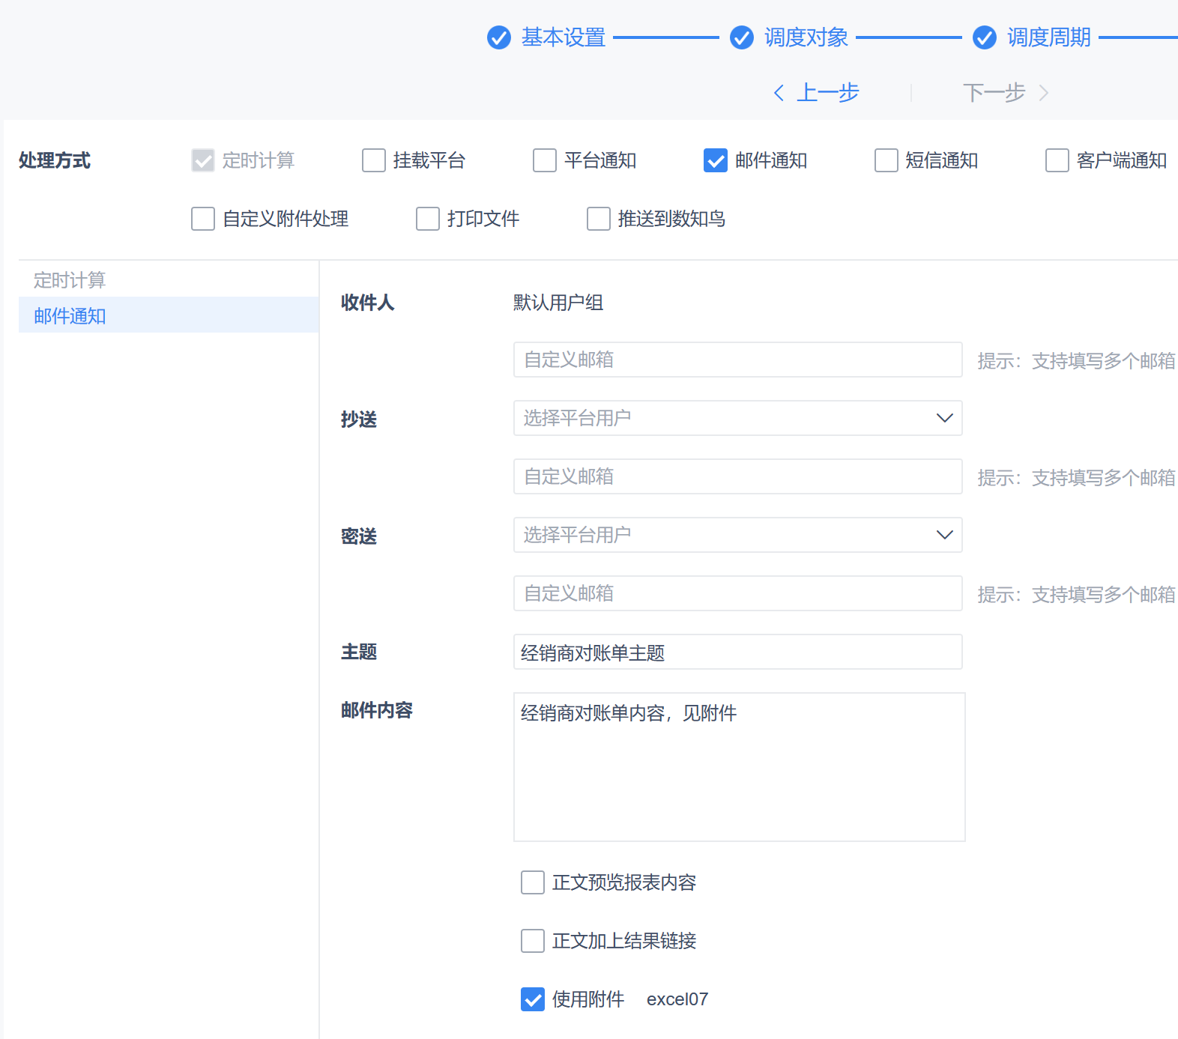Click the 主题 label
Image resolution: width=1178 pixels, height=1039 pixels.
click(x=359, y=652)
